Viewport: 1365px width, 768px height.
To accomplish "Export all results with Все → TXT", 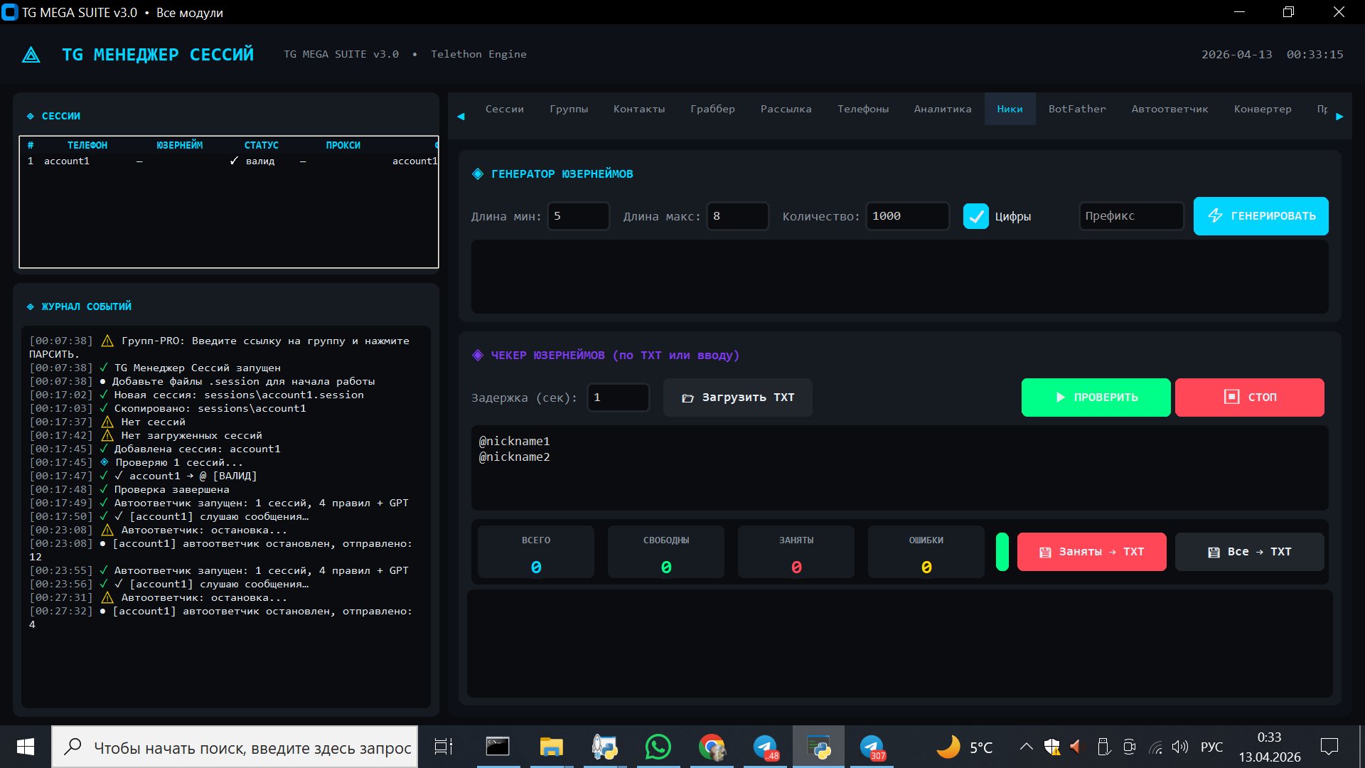I will [x=1249, y=552].
